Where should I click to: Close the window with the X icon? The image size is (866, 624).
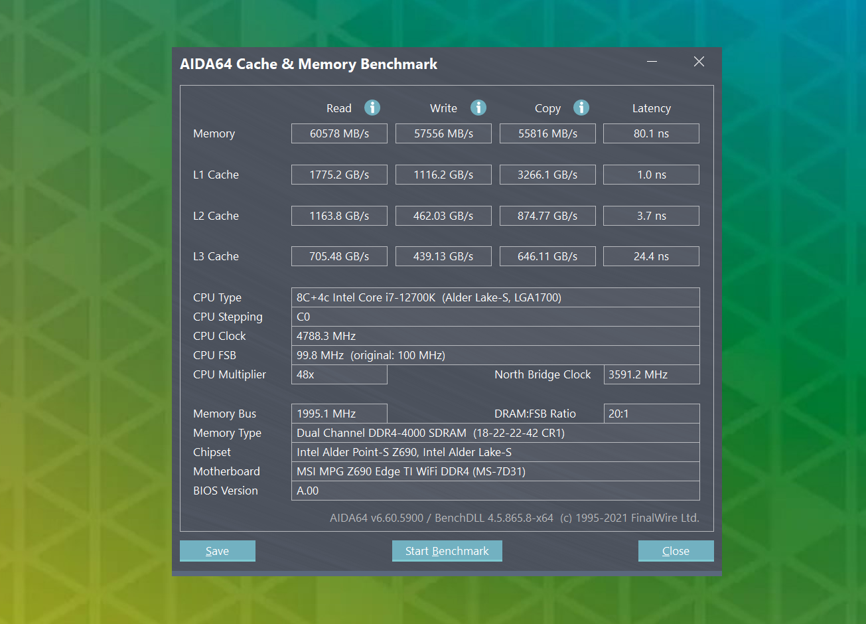click(699, 62)
